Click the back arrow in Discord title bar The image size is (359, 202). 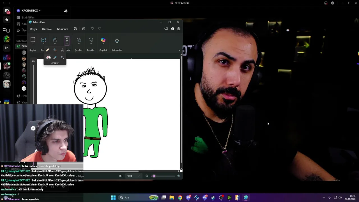click(x=4, y=3)
